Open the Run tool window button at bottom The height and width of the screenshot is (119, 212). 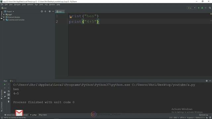coord(33,115)
